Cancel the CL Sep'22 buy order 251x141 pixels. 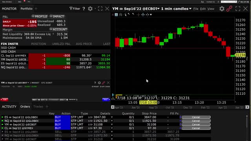tap(196, 128)
